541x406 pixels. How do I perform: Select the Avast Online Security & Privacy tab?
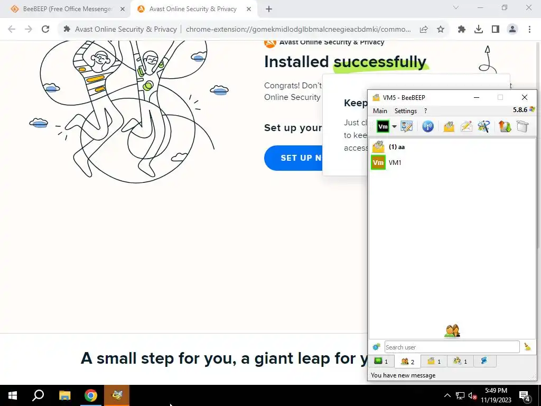(x=193, y=9)
